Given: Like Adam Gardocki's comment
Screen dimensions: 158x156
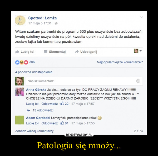Looking at the screenshot, I should [x=32, y=123].
